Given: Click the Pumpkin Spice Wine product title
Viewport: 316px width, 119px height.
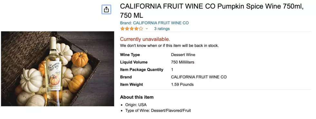Looking at the screenshot, I should click(212, 11).
